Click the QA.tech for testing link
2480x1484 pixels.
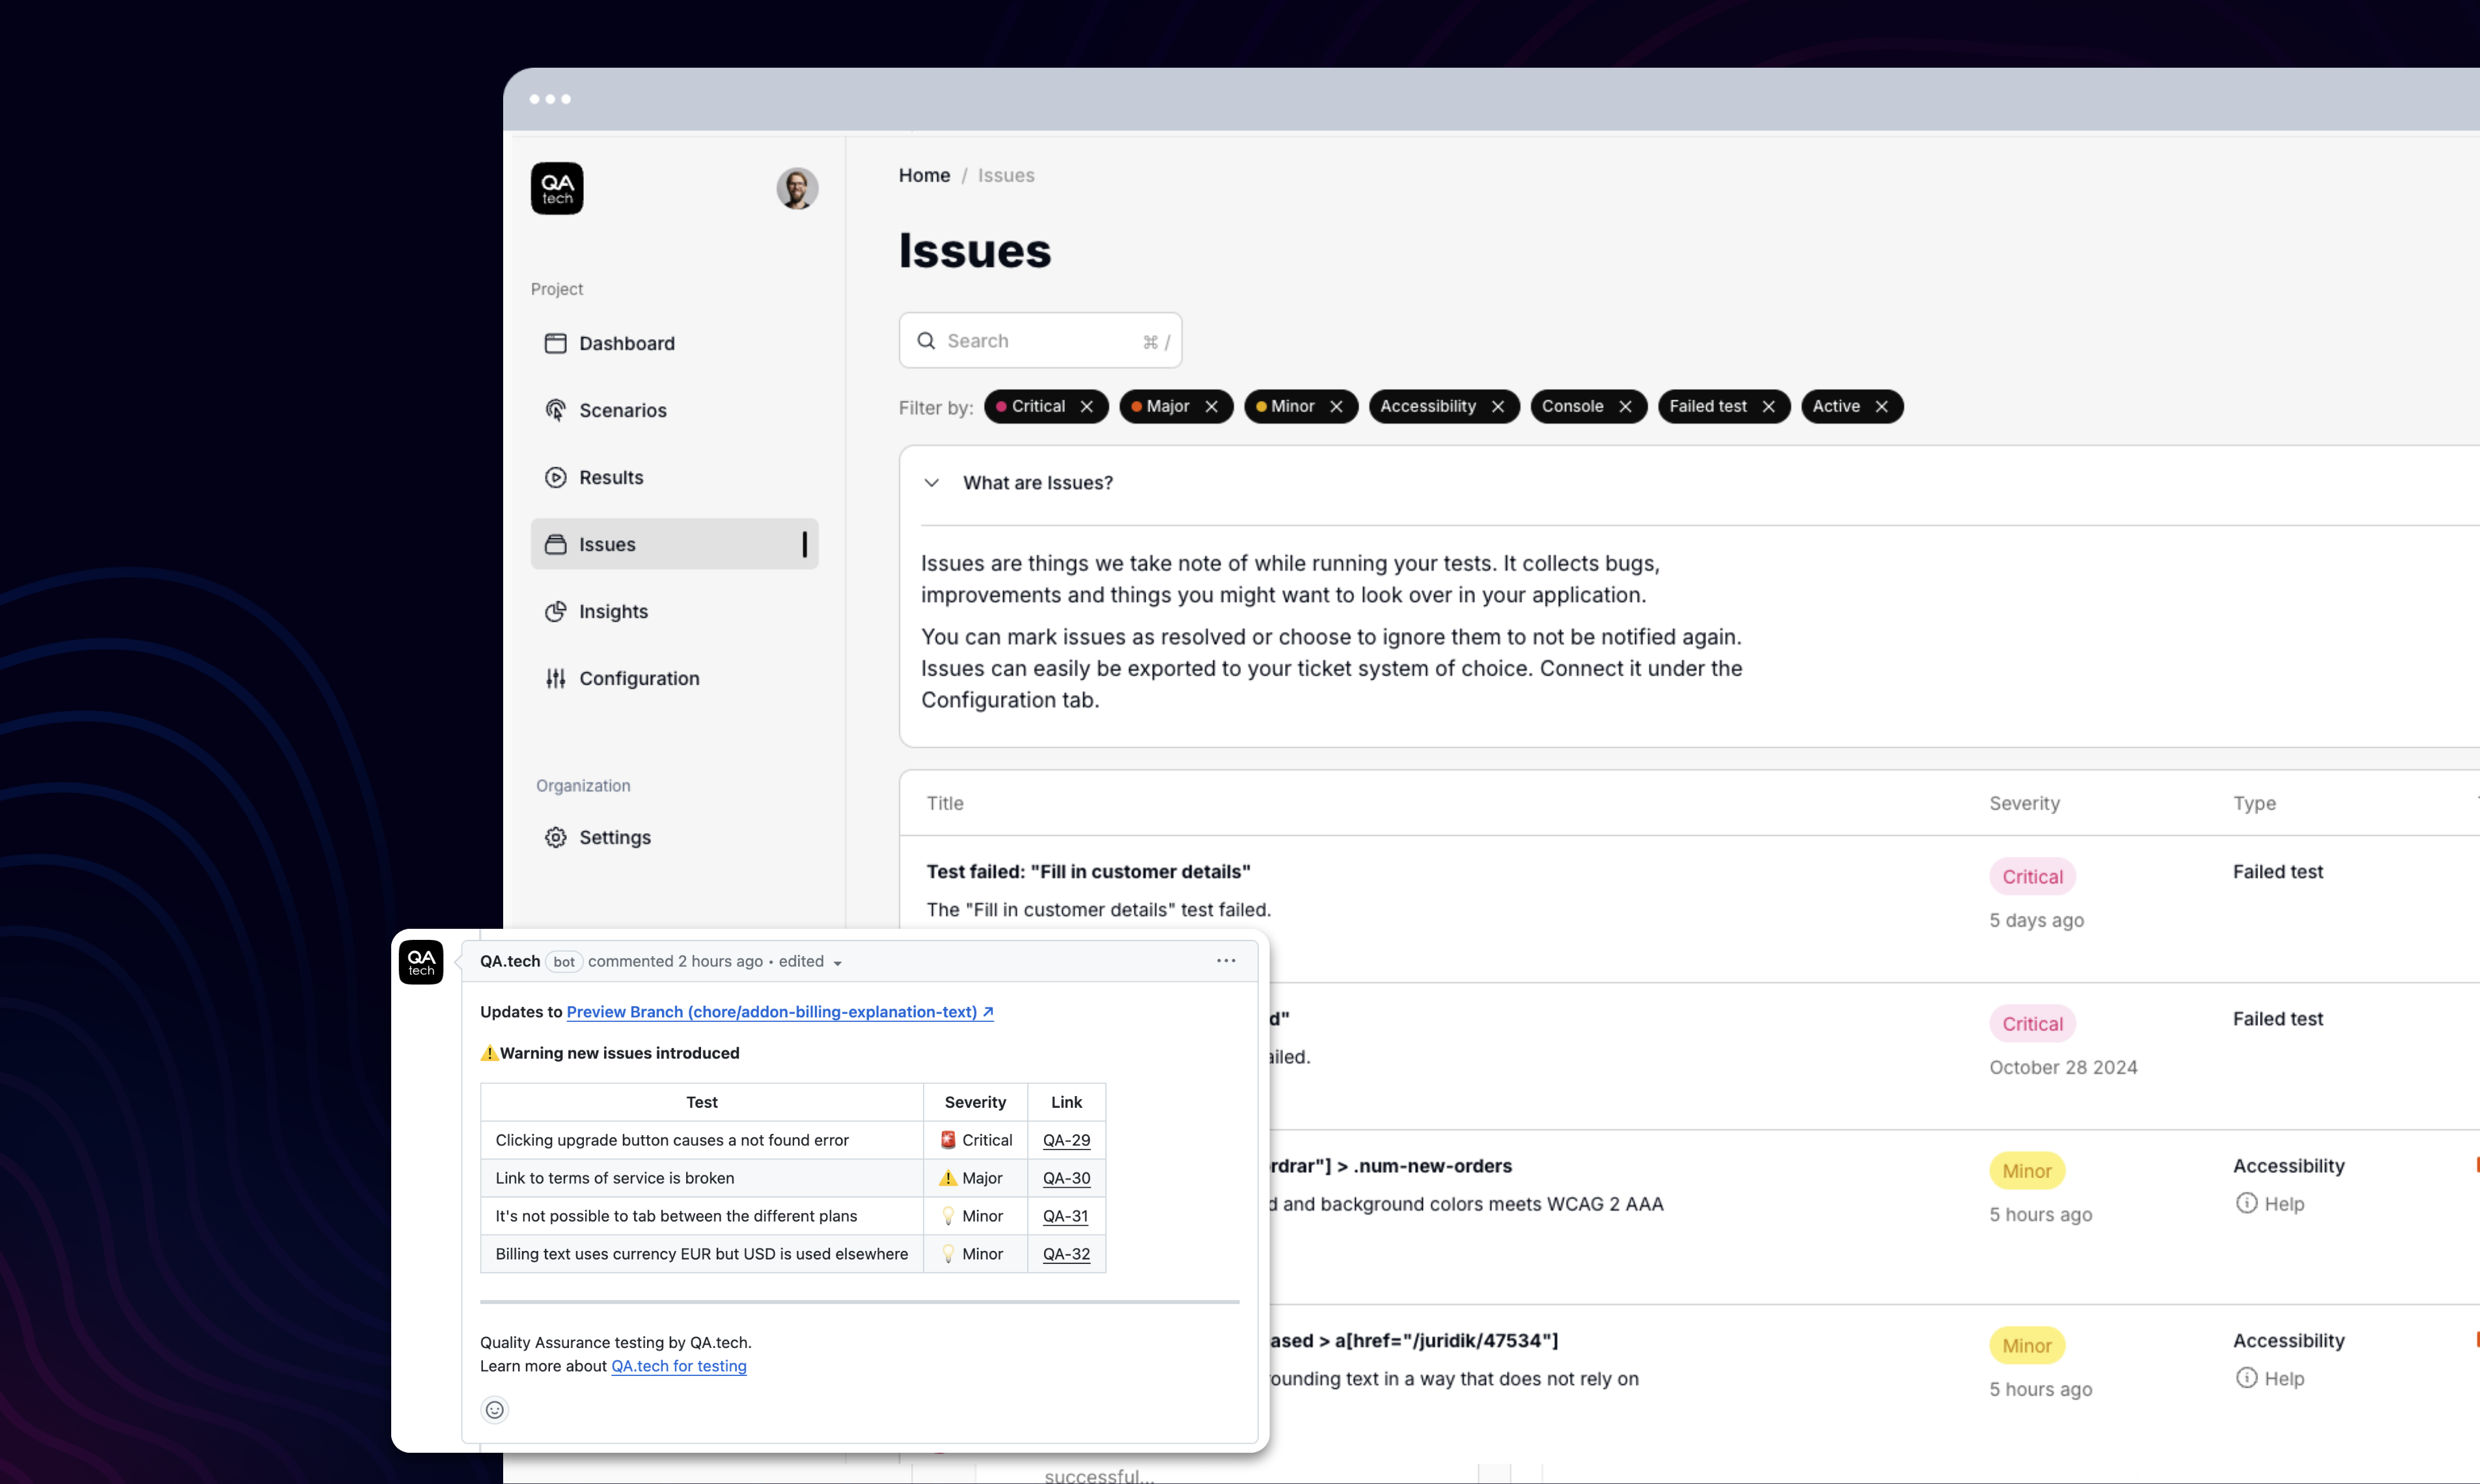coord(679,1366)
